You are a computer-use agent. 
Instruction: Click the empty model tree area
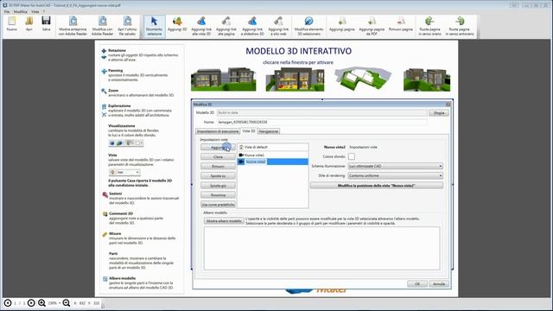tap(321, 248)
